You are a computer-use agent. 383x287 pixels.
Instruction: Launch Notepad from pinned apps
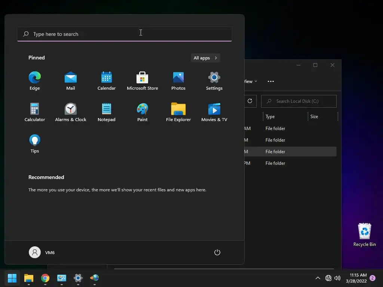pyautogui.click(x=107, y=112)
